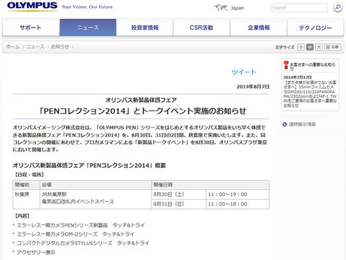
Task: Open the Japan region link
Action: 237,8
